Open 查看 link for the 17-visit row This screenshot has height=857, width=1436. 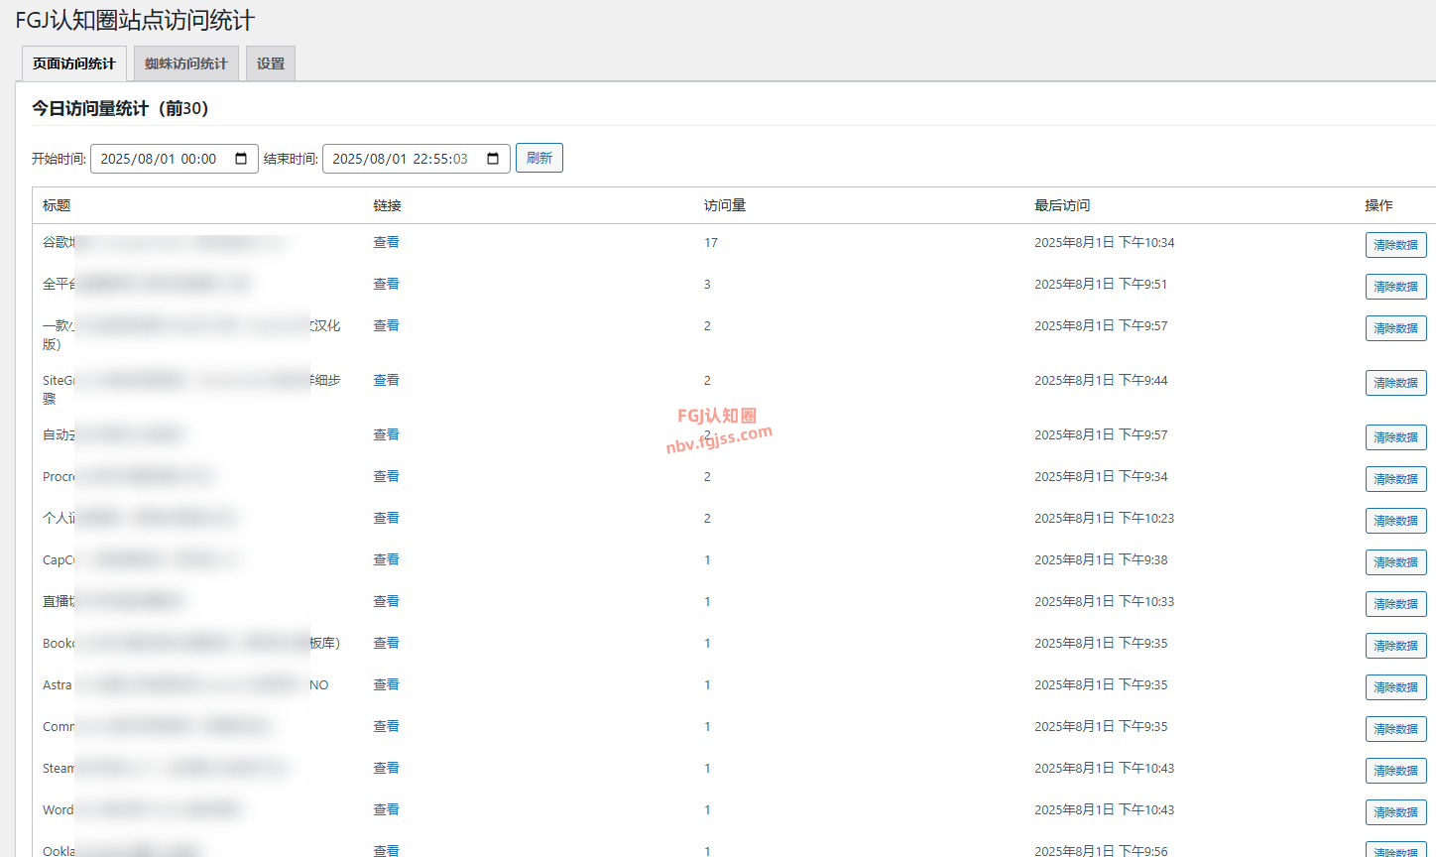pyautogui.click(x=386, y=242)
